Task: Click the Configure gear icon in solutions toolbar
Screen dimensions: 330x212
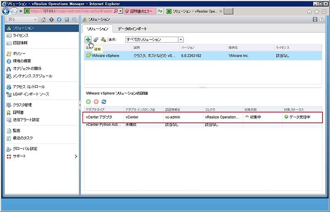Action: pos(96,39)
